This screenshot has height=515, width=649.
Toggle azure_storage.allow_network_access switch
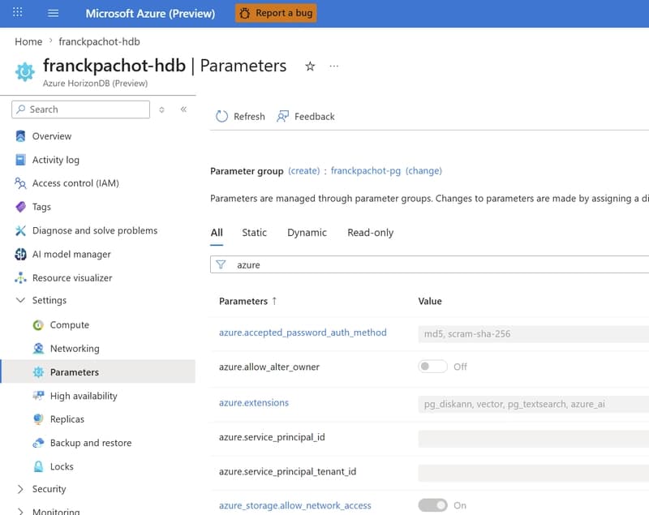432,505
